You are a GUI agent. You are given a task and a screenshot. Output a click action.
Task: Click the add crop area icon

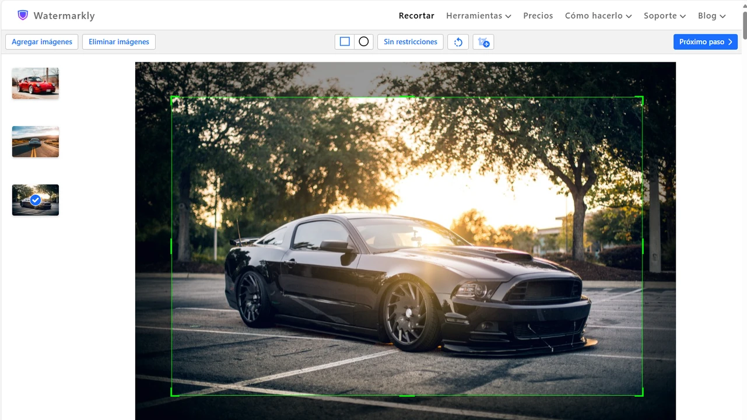pyautogui.click(x=483, y=42)
